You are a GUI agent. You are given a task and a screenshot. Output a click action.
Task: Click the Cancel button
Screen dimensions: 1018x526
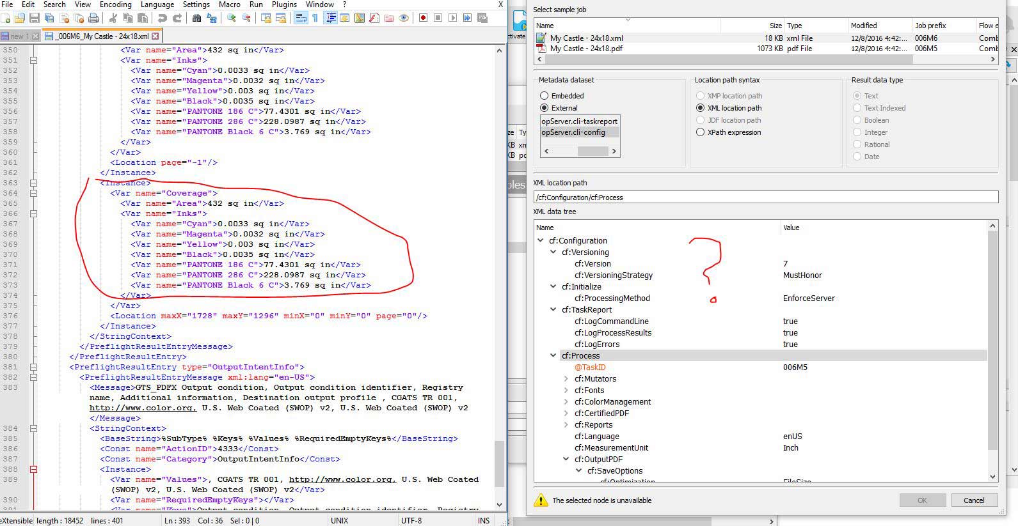coord(974,500)
